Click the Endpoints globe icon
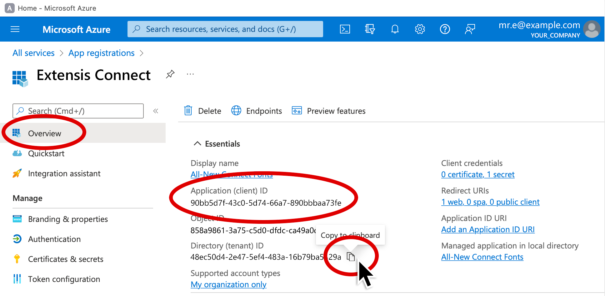The height and width of the screenshot is (296, 605). pos(236,110)
